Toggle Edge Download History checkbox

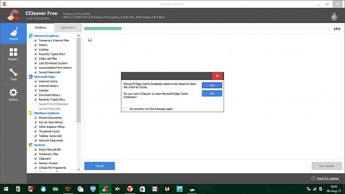(x=35, y=95)
